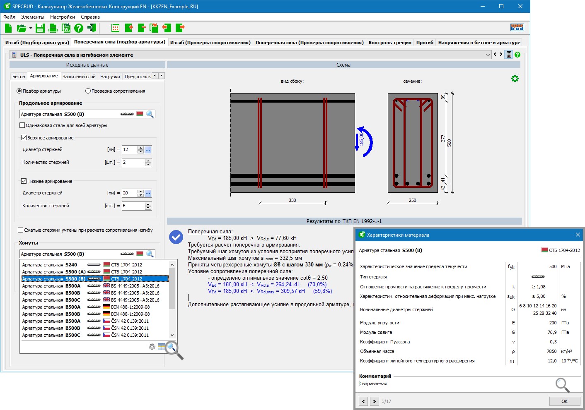Go to next material in dialog
This screenshot has height=410, width=585.
[374, 401]
